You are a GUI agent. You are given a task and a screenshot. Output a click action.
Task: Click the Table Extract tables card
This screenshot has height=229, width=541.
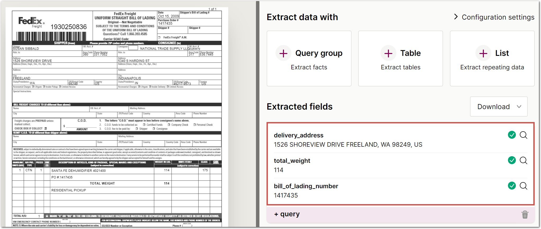[x=400, y=59]
